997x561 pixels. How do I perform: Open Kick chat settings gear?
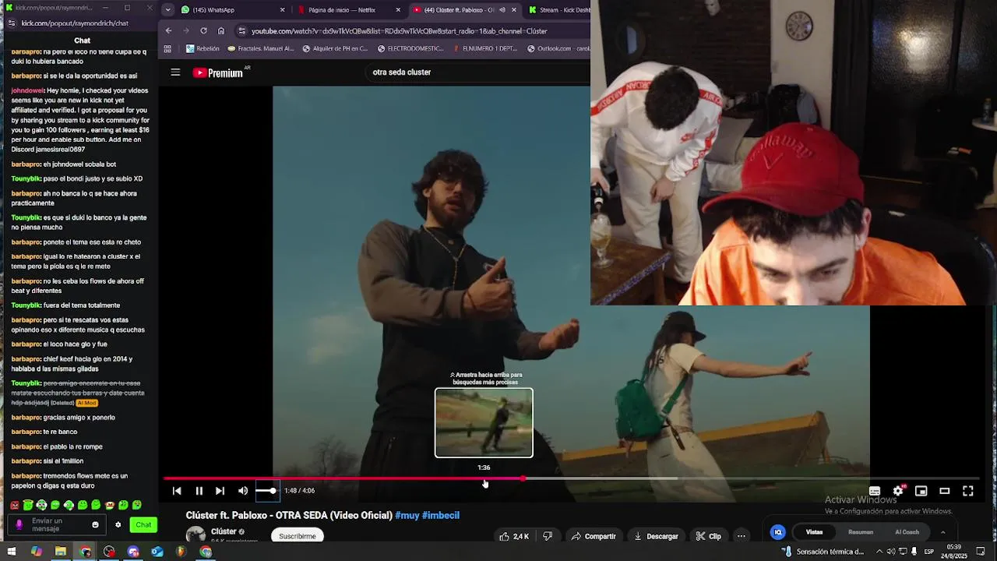coord(118,525)
